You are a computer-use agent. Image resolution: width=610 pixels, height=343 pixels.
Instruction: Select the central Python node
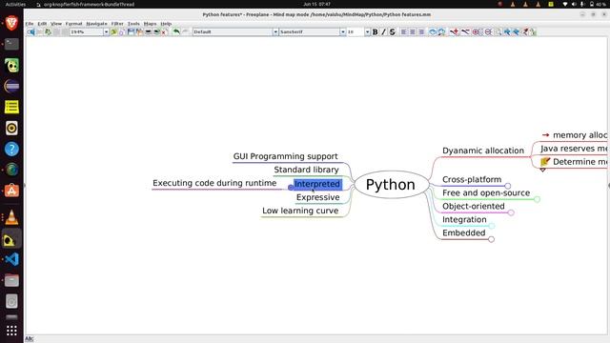391,185
